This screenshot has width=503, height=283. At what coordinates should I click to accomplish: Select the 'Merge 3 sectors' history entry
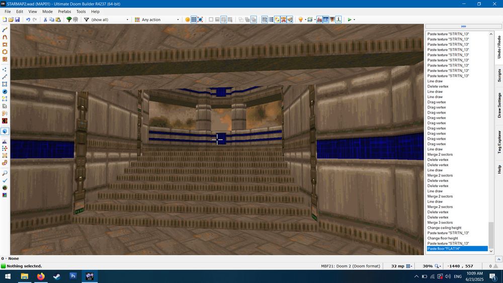440,222
